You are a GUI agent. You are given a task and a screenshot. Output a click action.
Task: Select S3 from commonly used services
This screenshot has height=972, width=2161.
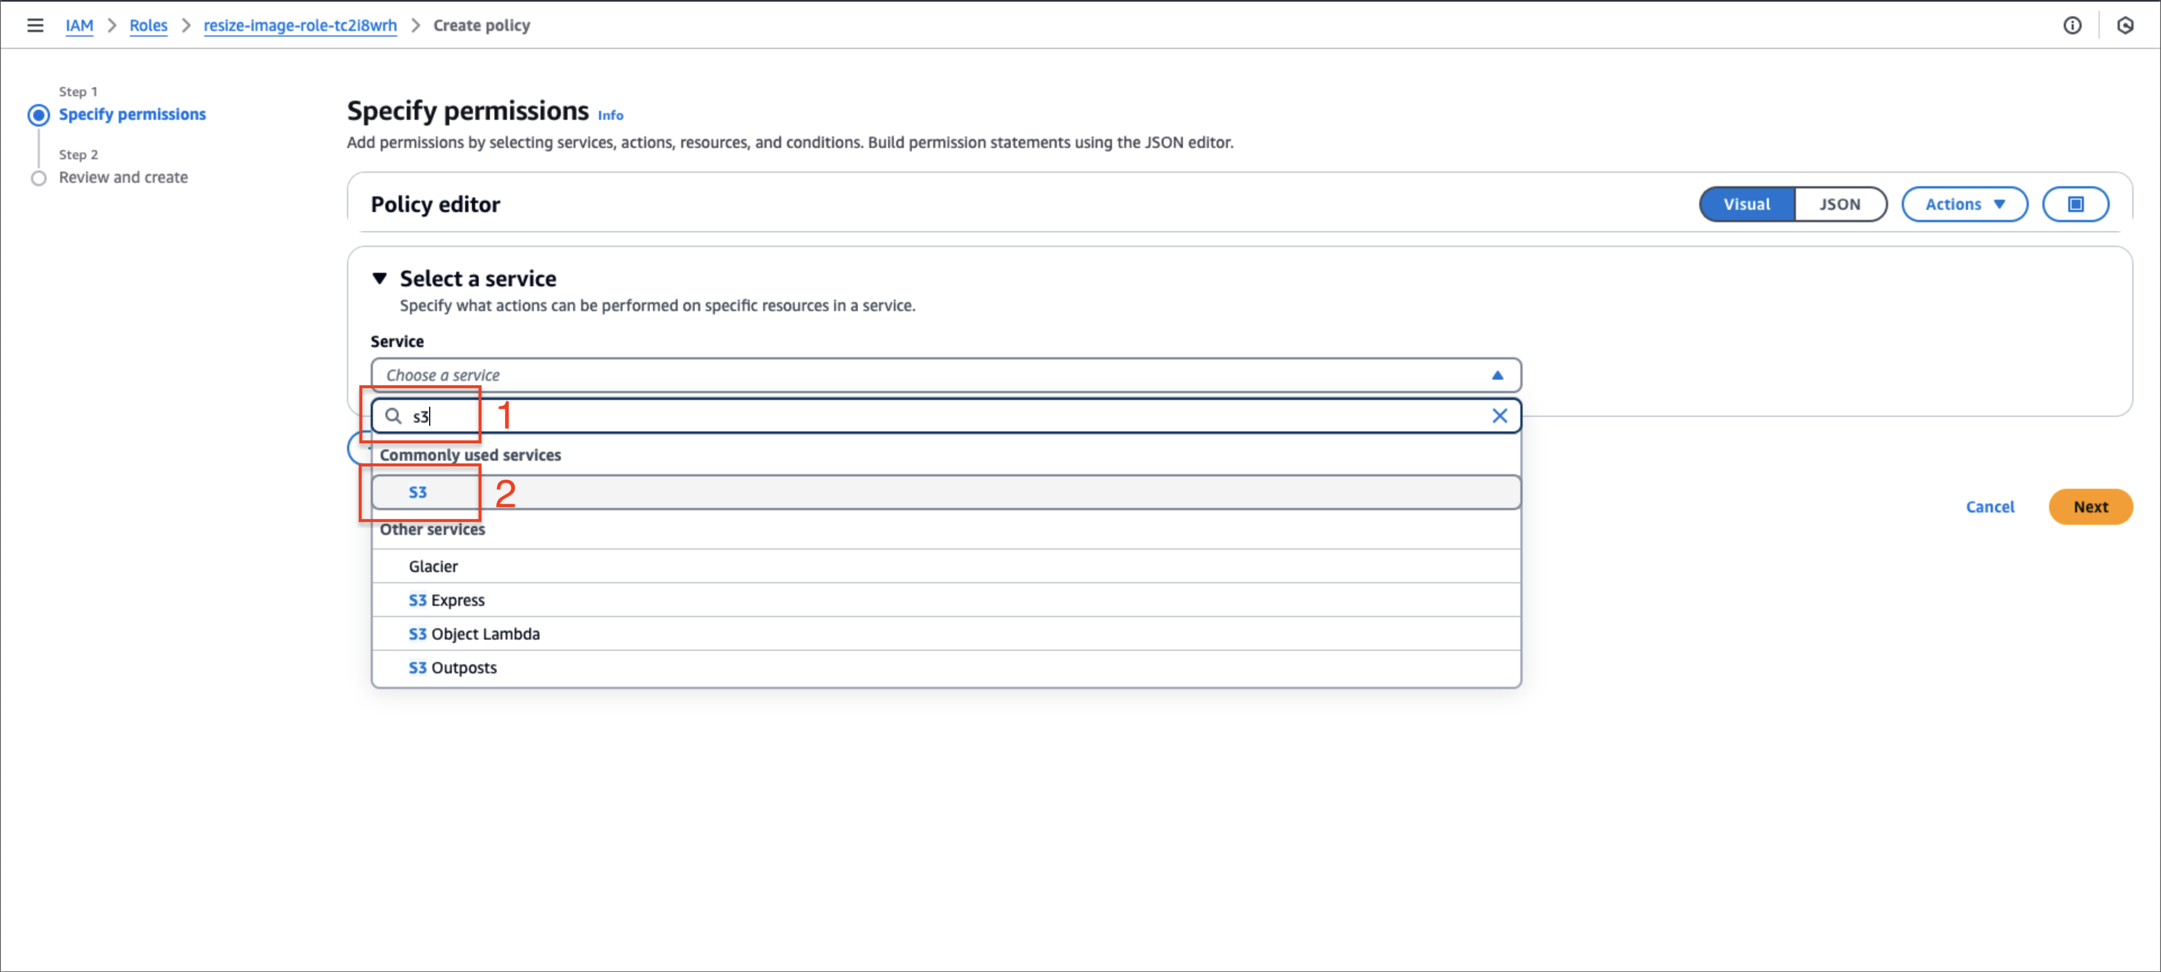point(417,491)
